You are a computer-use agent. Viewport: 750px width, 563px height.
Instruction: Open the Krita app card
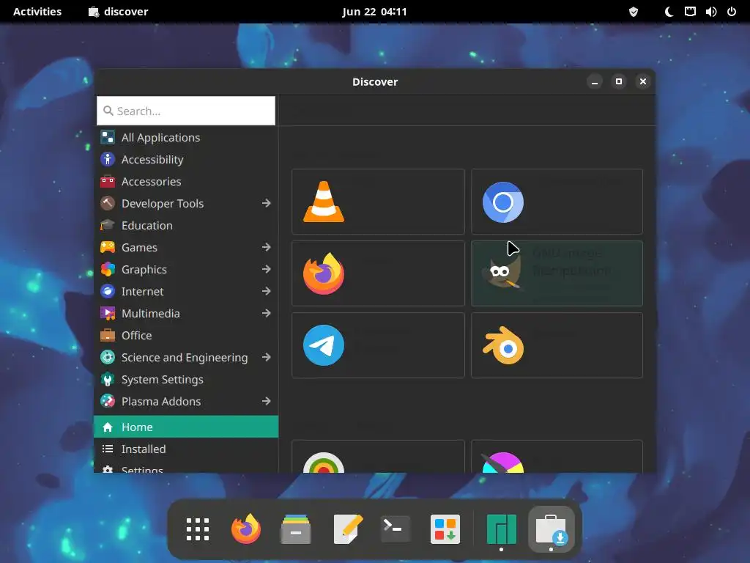click(557, 457)
